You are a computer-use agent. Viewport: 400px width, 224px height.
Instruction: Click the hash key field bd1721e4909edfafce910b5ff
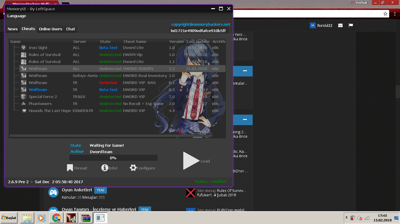coord(199,31)
